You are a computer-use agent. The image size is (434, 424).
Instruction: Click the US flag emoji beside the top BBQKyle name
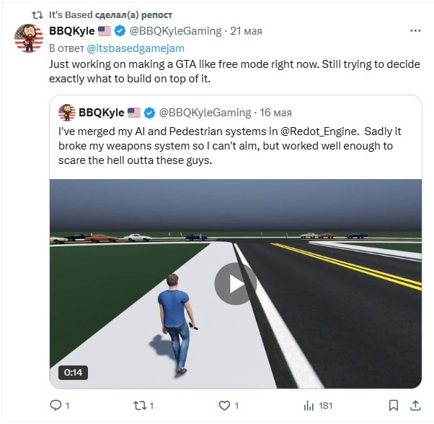[105, 31]
